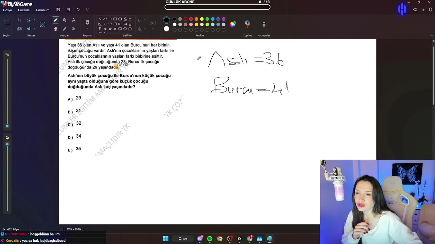
Task: Select the rectangular Seçim selection tool
Action: (6, 23)
